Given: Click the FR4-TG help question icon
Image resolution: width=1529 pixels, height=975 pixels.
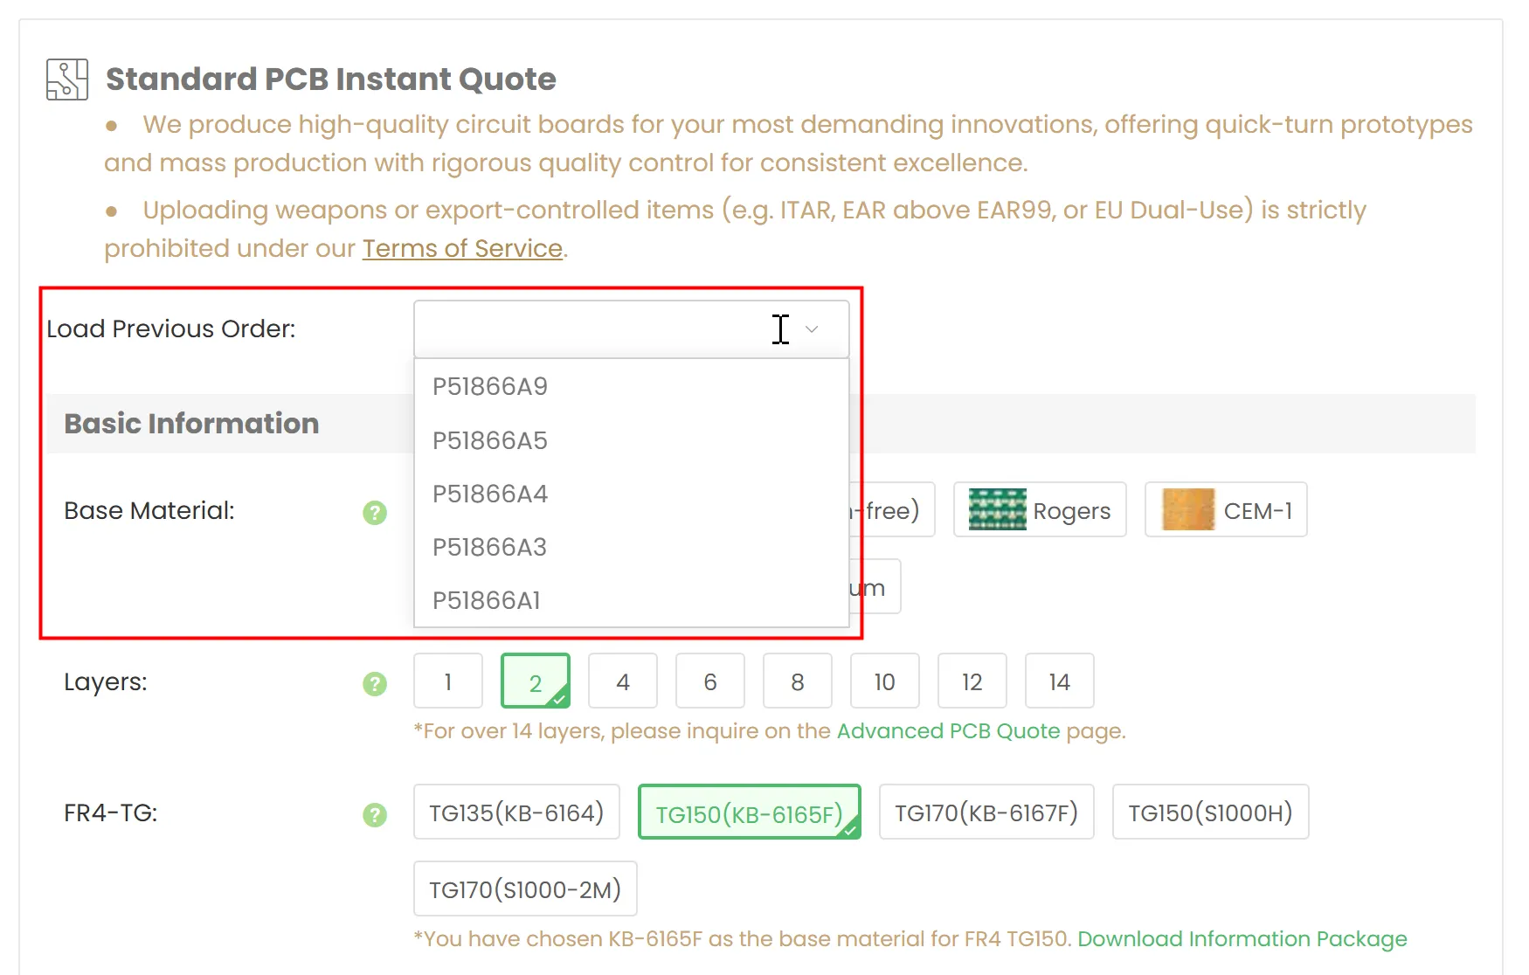Looking at the screenshot, I should (x=375, y=814).
